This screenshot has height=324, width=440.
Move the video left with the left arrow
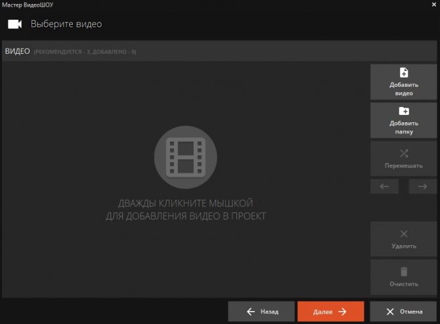385,187
